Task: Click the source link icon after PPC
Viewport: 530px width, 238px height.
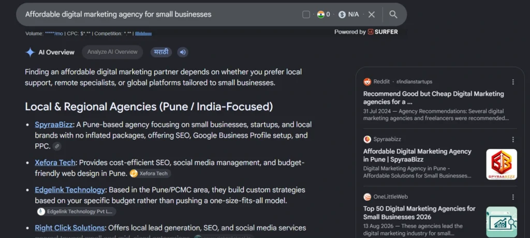Action: [57, 146]
